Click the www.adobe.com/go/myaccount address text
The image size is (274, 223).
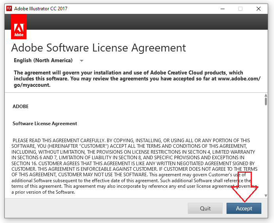click(x=238, y=79)
